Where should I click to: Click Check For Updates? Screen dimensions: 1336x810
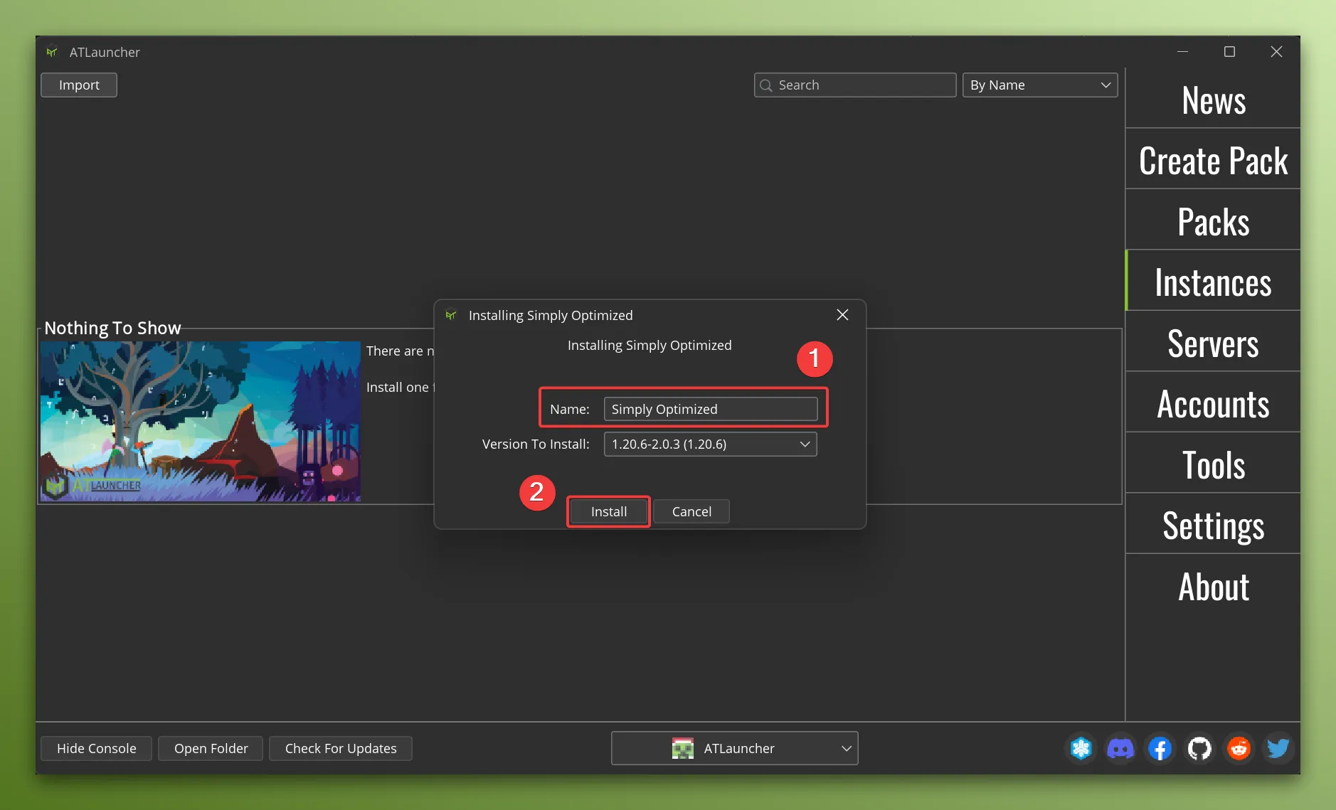click(340, 748)
